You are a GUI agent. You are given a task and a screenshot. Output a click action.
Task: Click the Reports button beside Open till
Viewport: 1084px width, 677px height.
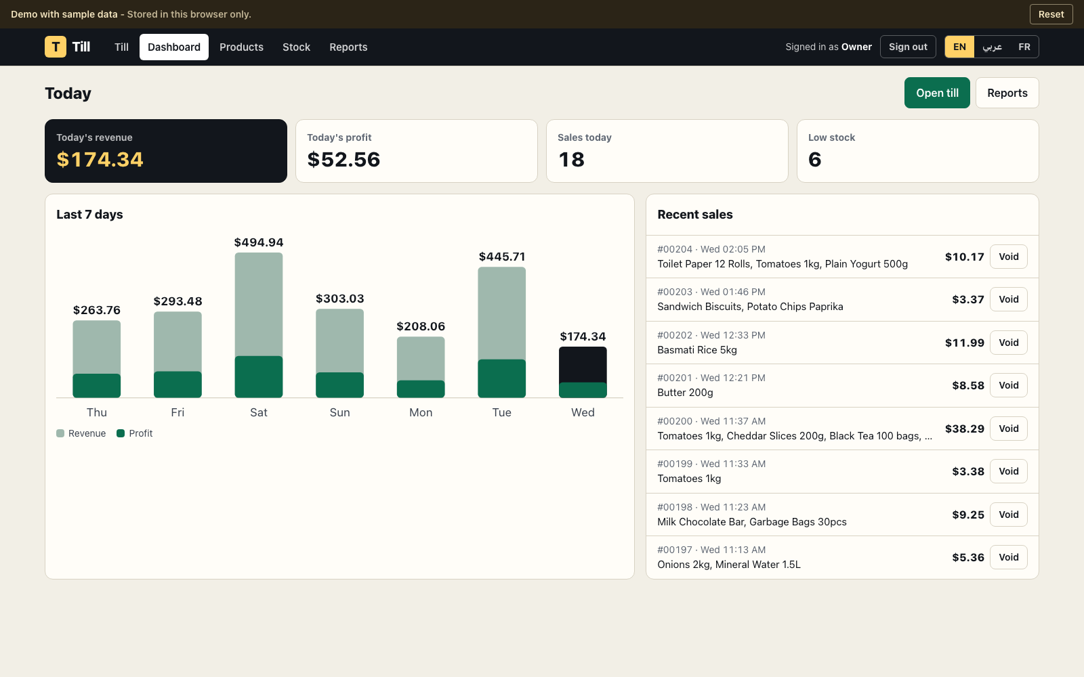click(x=1007, y=93)
